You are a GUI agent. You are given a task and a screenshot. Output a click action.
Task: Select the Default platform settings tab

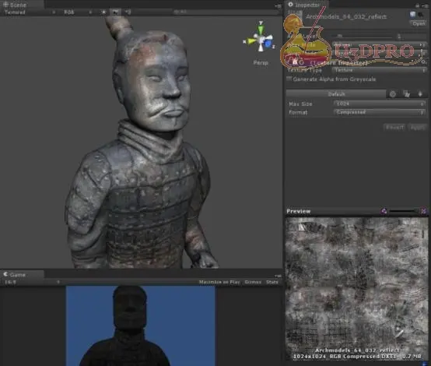tap(336, 94)
